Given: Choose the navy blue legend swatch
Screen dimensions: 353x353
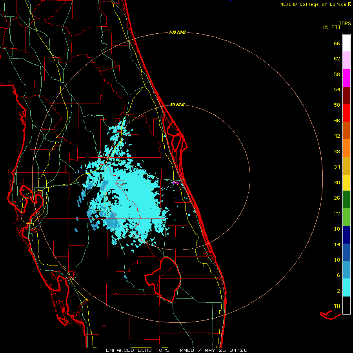Looking at the screenshot, I should [x=346, y=235].
